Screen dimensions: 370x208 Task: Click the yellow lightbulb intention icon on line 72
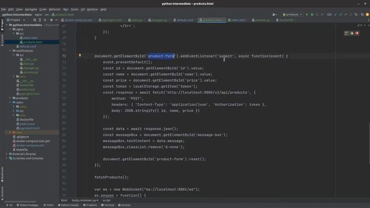(80, 55)
